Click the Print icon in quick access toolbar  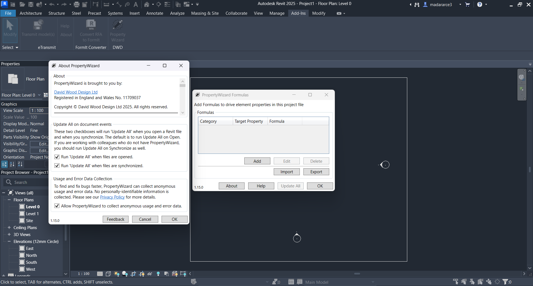(77, 4)
